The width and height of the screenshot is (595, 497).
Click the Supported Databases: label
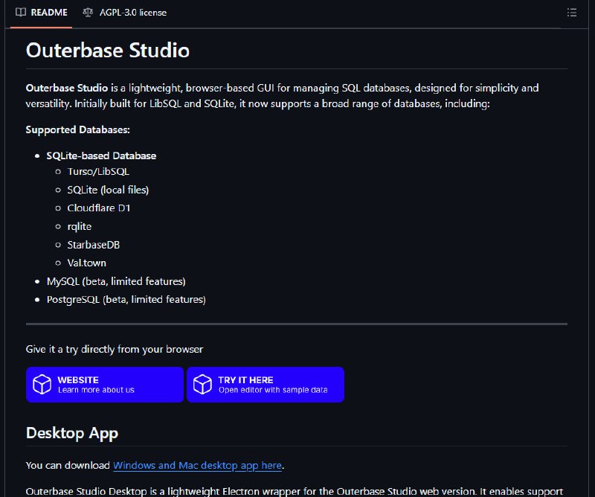coord(78,130)
